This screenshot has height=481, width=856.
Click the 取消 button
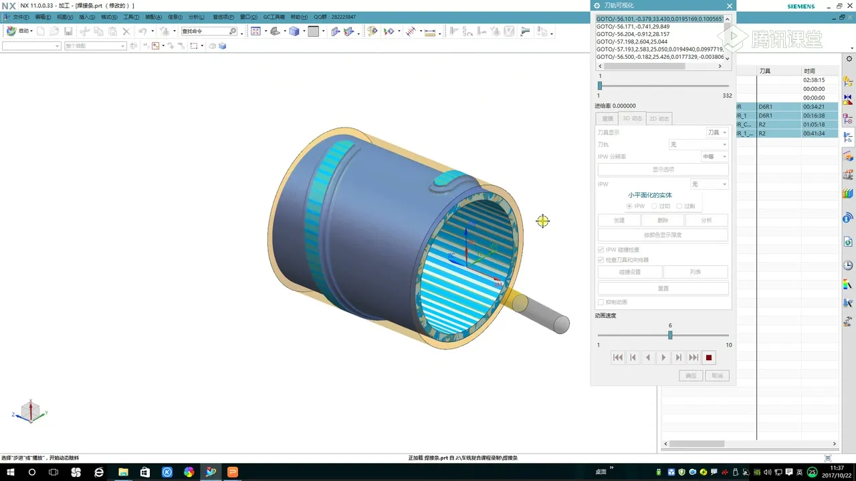[x=717, y=376]
